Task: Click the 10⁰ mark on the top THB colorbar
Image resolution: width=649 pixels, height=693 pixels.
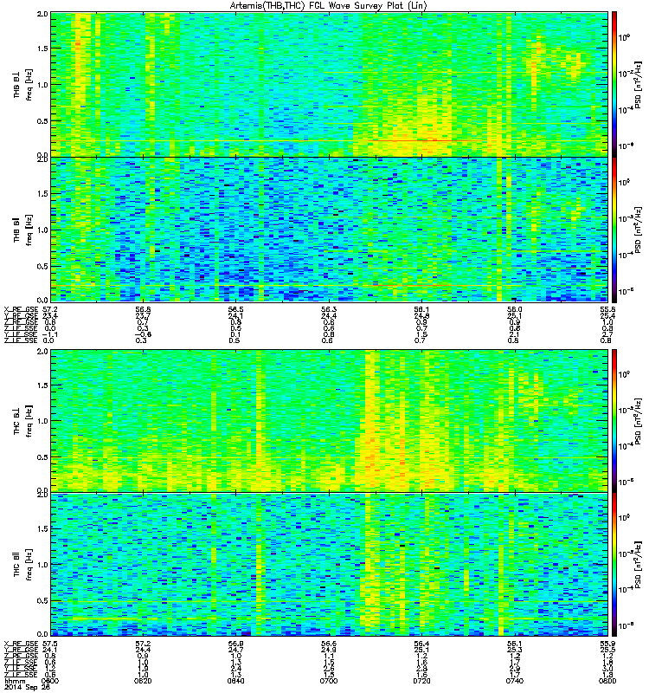Action: (x=624, y=37)
